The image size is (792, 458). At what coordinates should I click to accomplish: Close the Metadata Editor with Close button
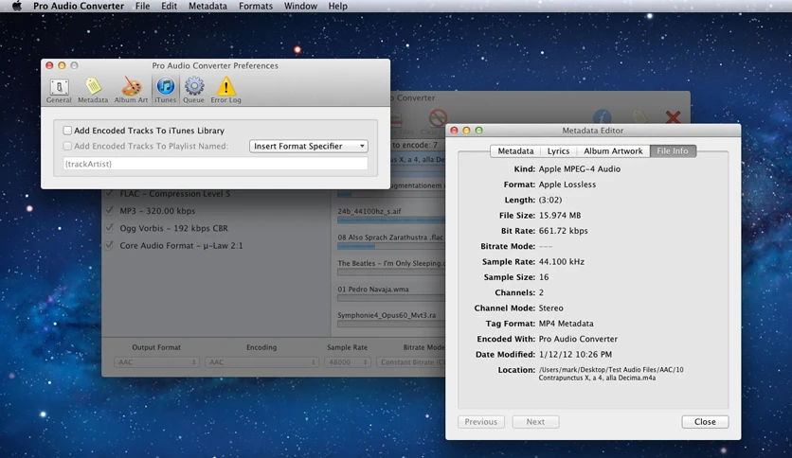pos(705,422)
